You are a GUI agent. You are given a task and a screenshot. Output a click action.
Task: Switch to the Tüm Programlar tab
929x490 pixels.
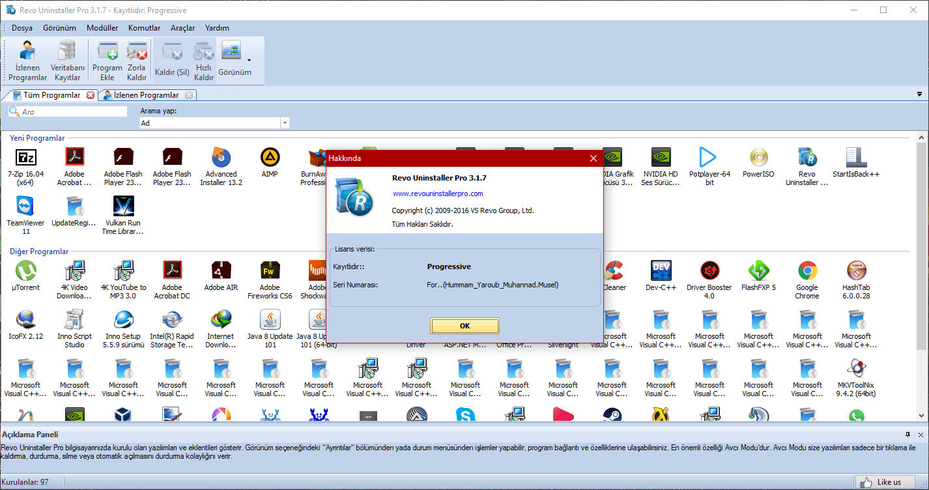(x=51, y=95)
